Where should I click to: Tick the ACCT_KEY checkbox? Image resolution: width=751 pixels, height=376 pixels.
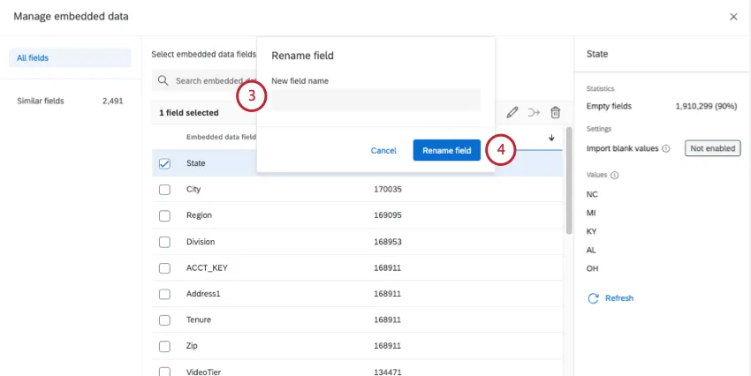click(x=164, y=267)
